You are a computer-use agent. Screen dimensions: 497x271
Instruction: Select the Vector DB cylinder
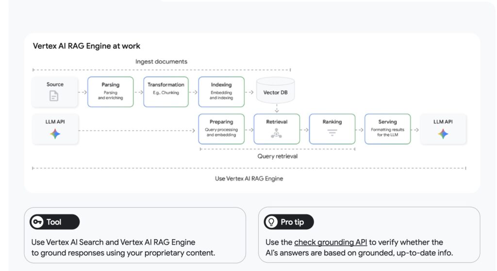[275, 90]
